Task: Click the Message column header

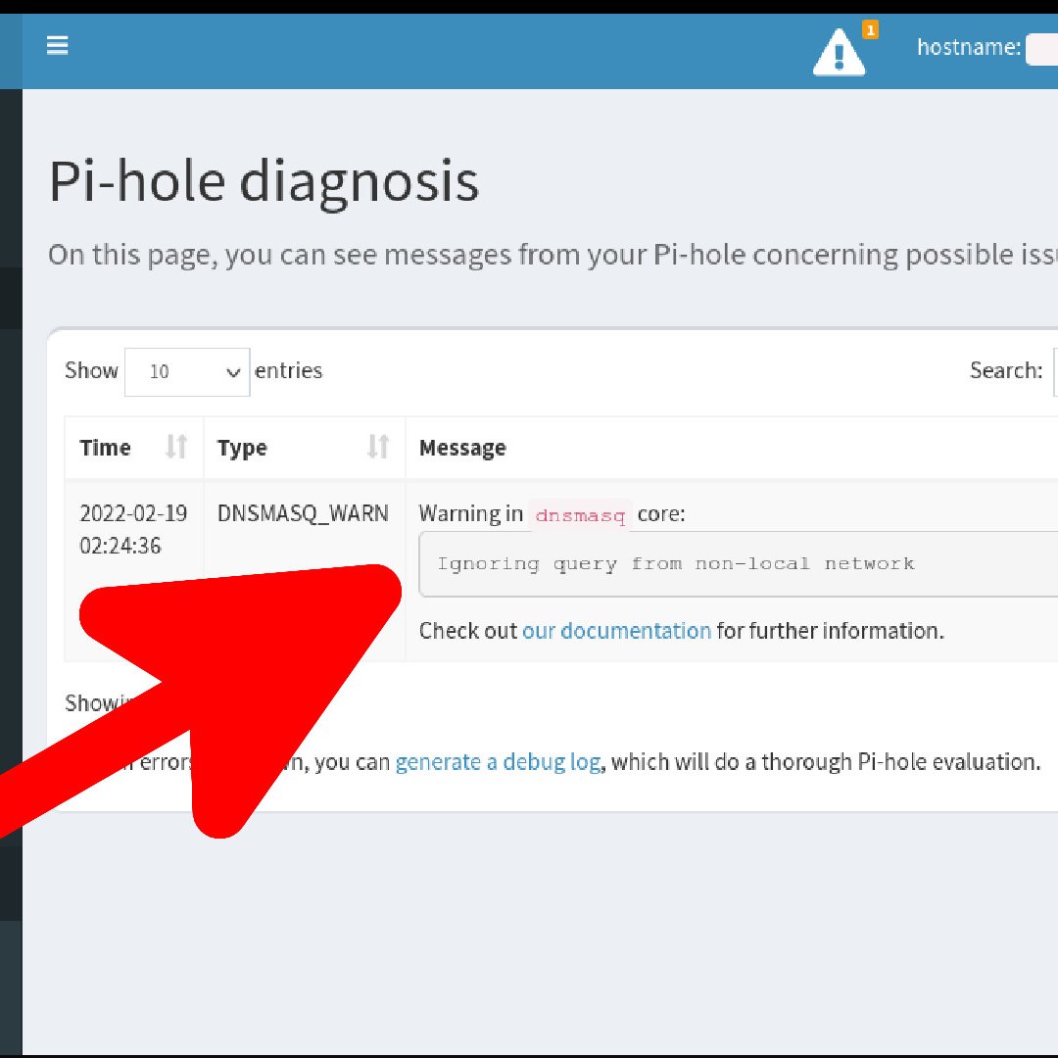Action: pyautogui.click(x=462, y=448)
